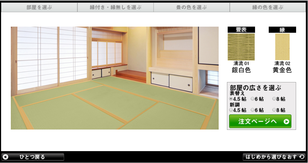The width and height of the screenshot is (308, 163).
Task: Select 6帖 under 表替え
Action: tap(253, 99)
